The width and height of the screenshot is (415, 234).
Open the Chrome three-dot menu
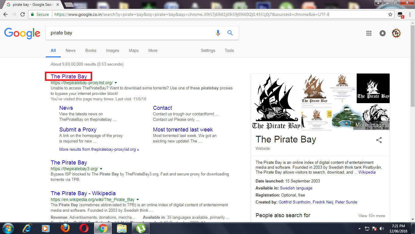click(410, 14)
